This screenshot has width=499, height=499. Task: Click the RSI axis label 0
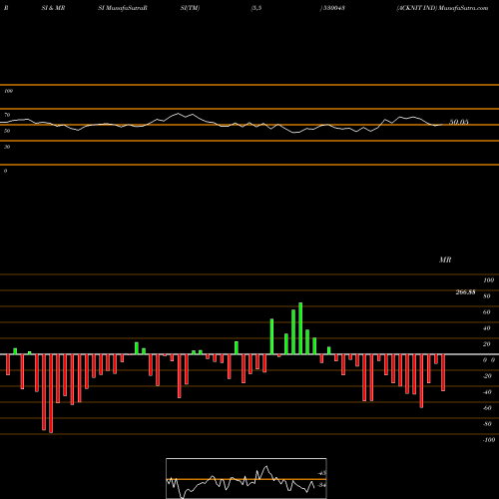pyautogui.click(x=5, y=171)
